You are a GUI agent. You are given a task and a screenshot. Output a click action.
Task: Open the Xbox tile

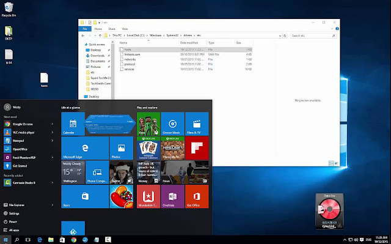[148, 124]
